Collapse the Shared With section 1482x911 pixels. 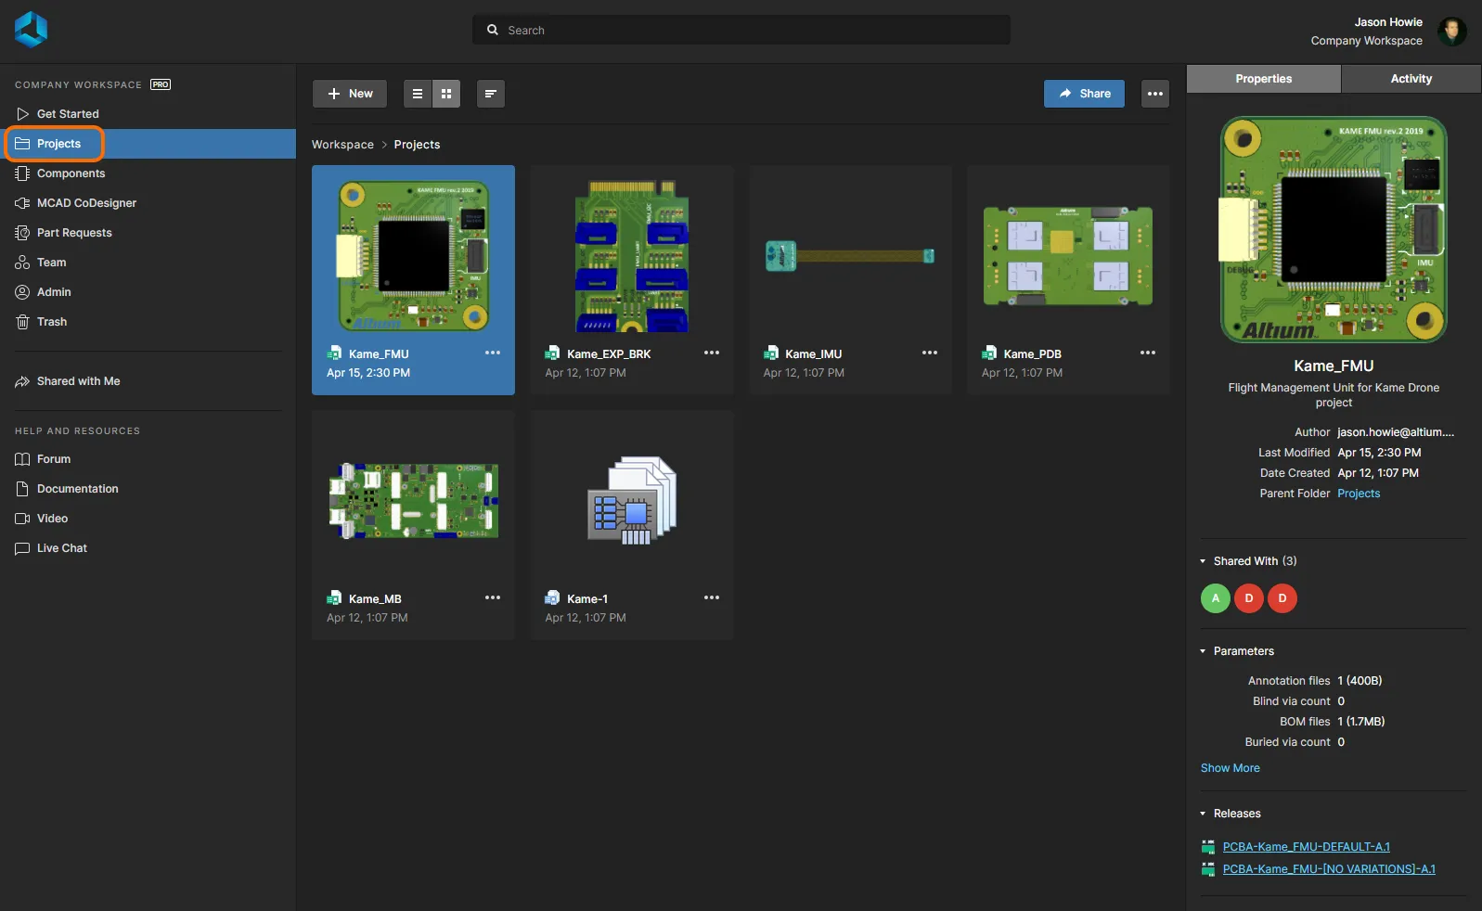1204,561
